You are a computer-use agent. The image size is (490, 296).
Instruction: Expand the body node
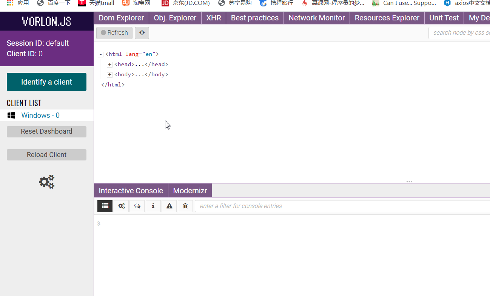[x=109, y=75]
